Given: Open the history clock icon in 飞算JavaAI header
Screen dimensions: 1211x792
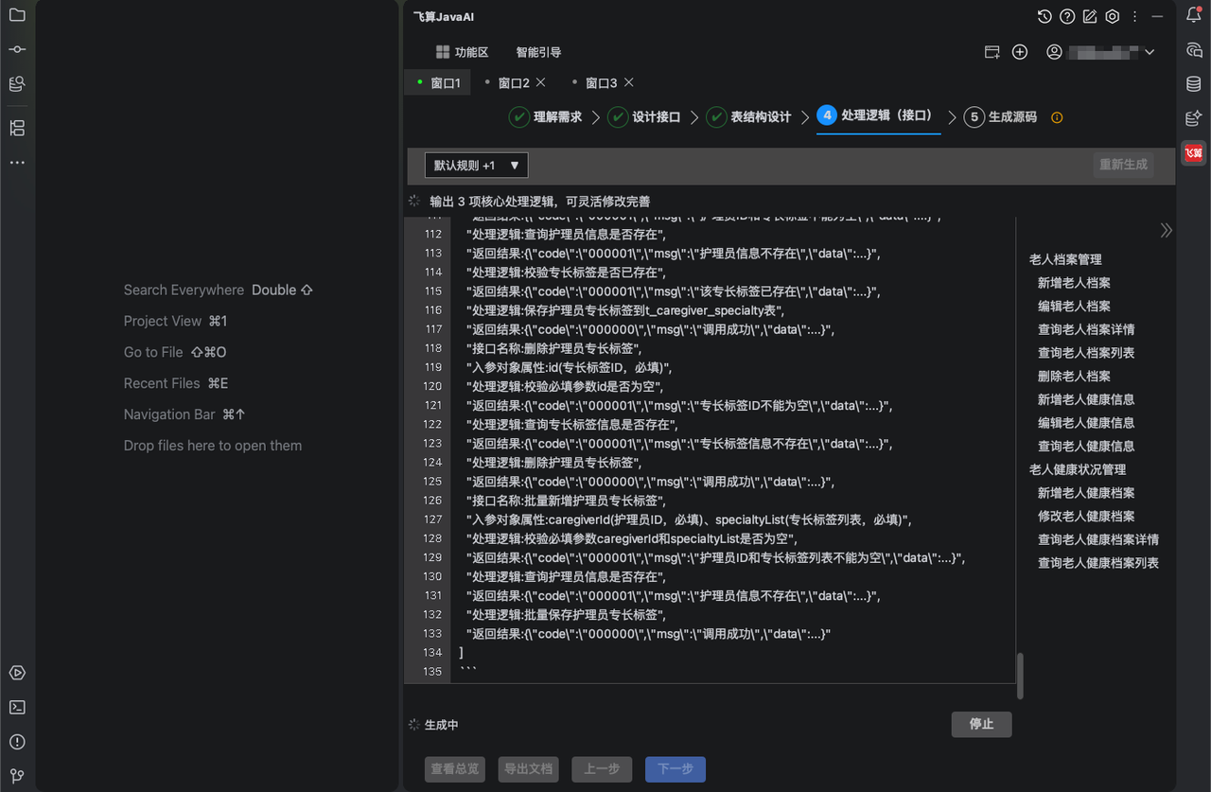Looking at the screenshot, I should point(1044,16).
